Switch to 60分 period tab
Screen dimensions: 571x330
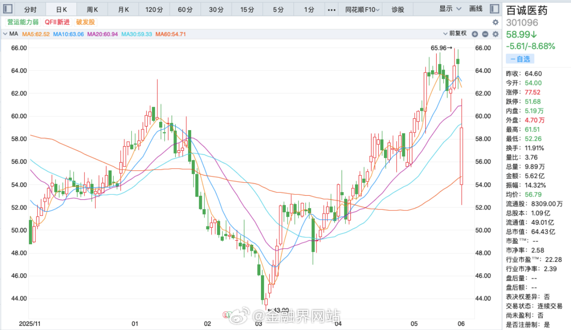(185, 9)
